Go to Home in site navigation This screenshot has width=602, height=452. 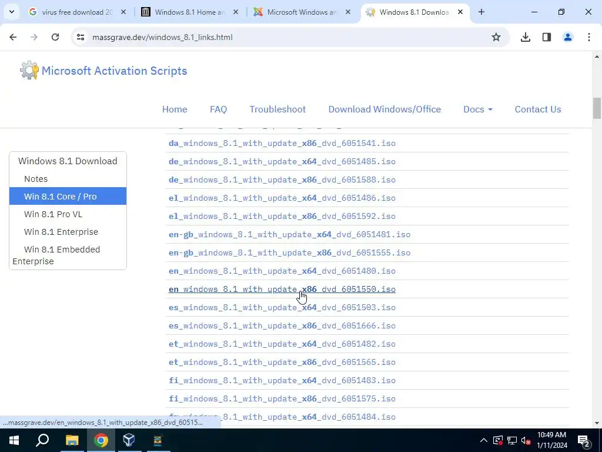pyautogui.click(x=175, y=109)
